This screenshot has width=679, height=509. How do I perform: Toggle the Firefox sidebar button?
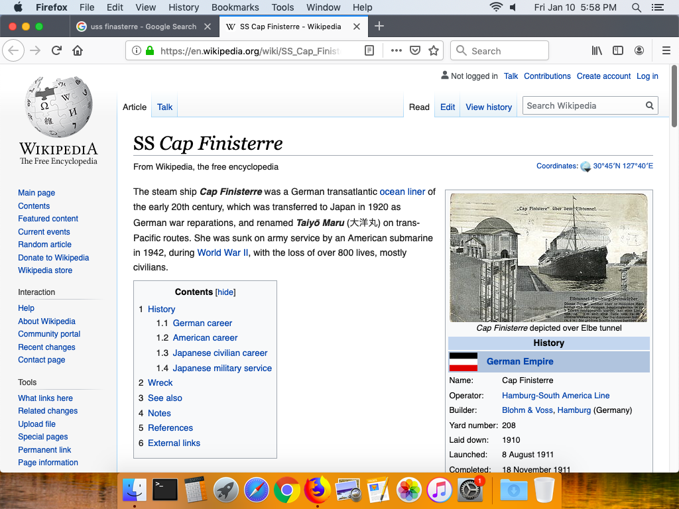point(617,51)
